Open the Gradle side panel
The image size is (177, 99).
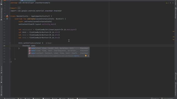click(x=176, y=2)
